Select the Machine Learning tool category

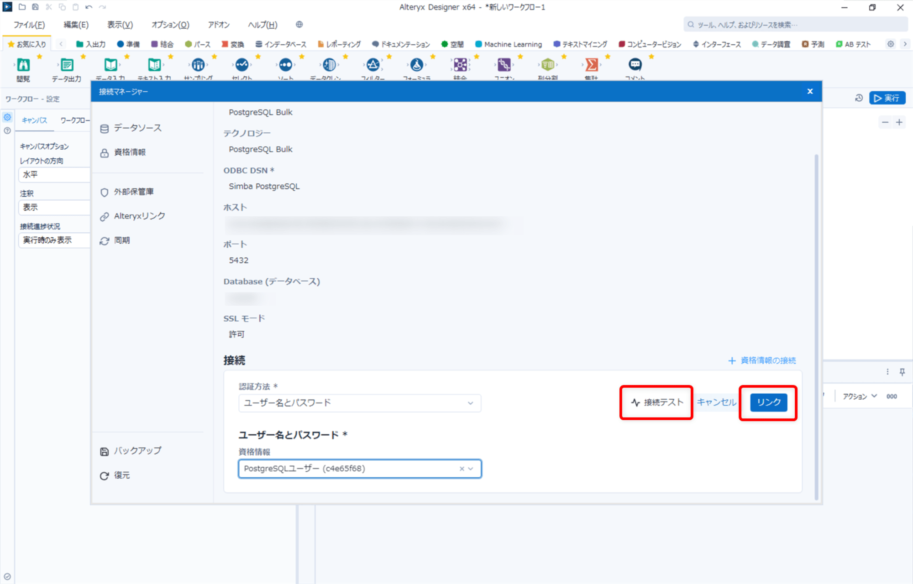coord(508,44)
